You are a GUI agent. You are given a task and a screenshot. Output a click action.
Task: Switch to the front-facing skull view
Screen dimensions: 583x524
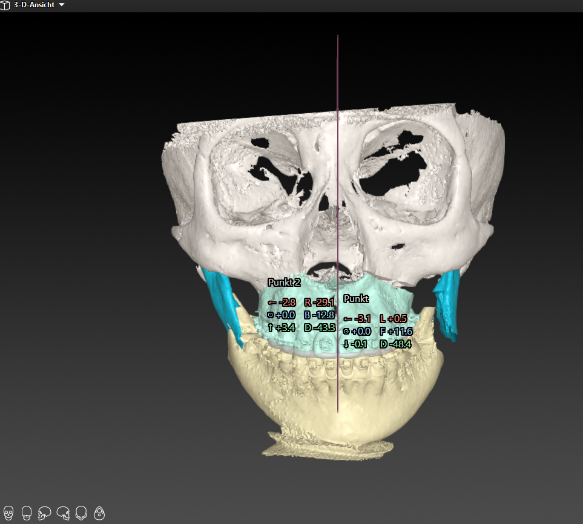pos(8,514)
